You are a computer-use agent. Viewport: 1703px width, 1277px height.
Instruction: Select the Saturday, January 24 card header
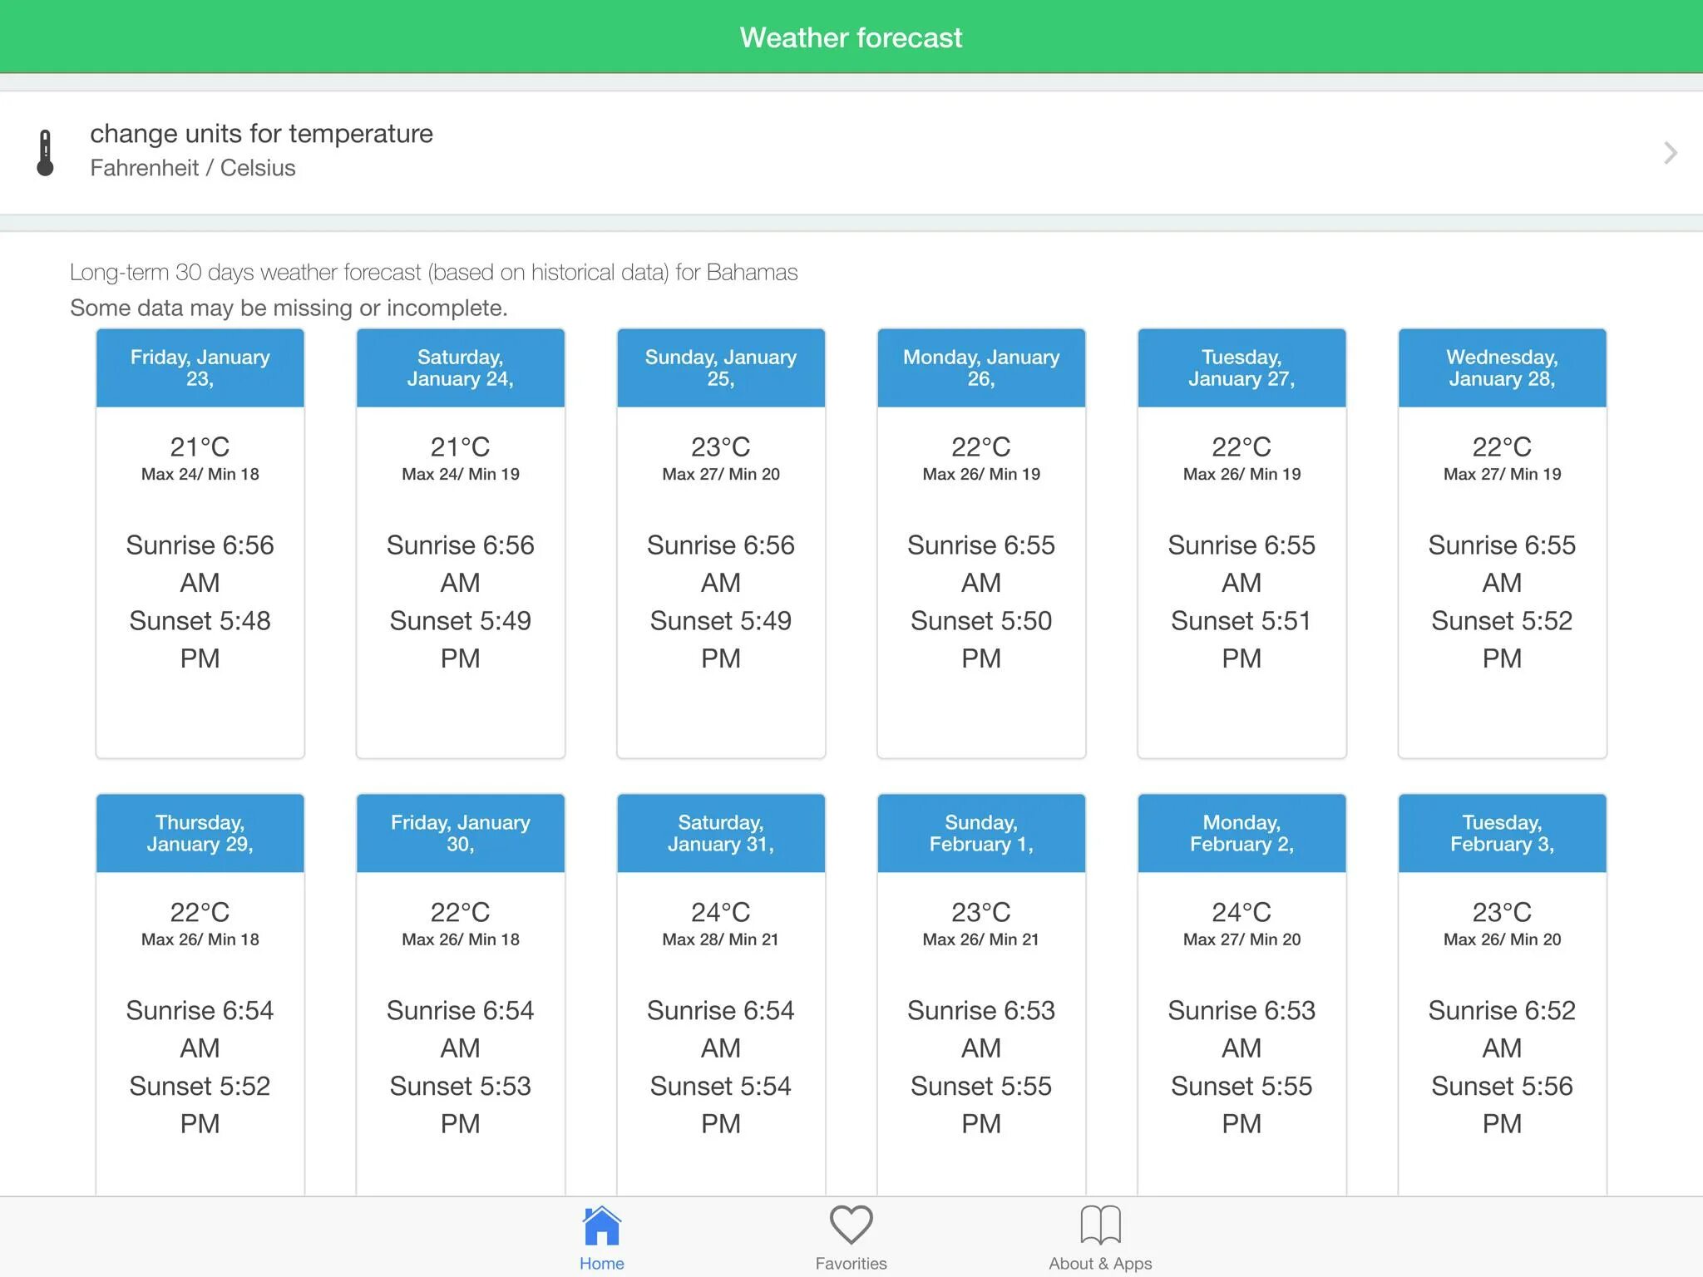tap(461, 367)
